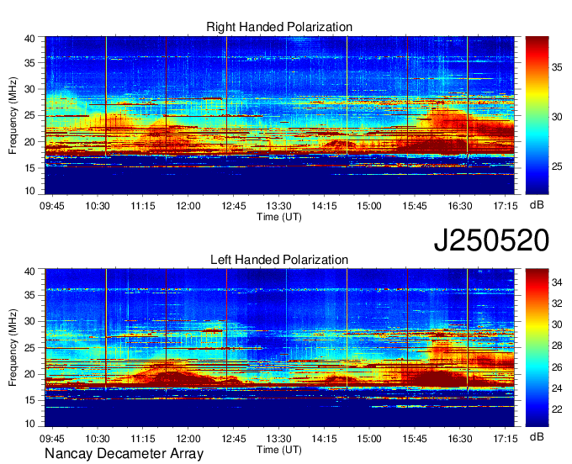This screenshot has height=464, width=572.
Task: Click "dB" unit under right-handed colorbar
Action: pyautogui.click(x=537, y=204)
